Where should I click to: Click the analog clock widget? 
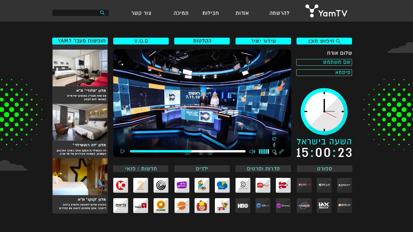pyautogui.click(x=324, y=111)
